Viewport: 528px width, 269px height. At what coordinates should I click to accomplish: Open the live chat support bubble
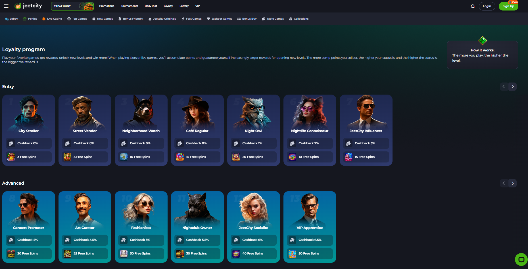coord(521,259)
